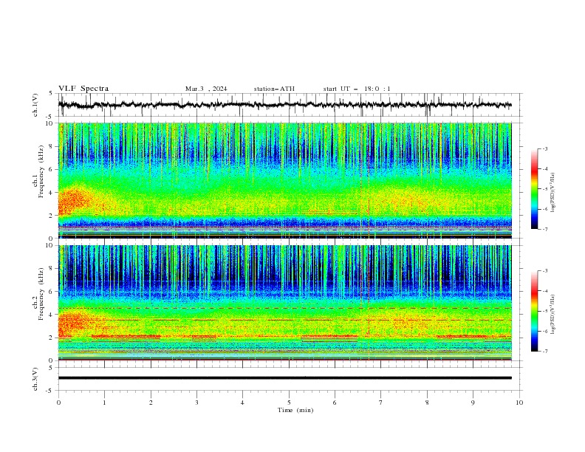
Task: Click the "station=ATH" header label
Action: [x=274, y=89]
